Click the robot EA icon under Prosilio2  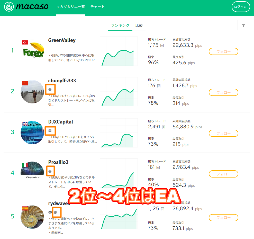click(50, 171)
